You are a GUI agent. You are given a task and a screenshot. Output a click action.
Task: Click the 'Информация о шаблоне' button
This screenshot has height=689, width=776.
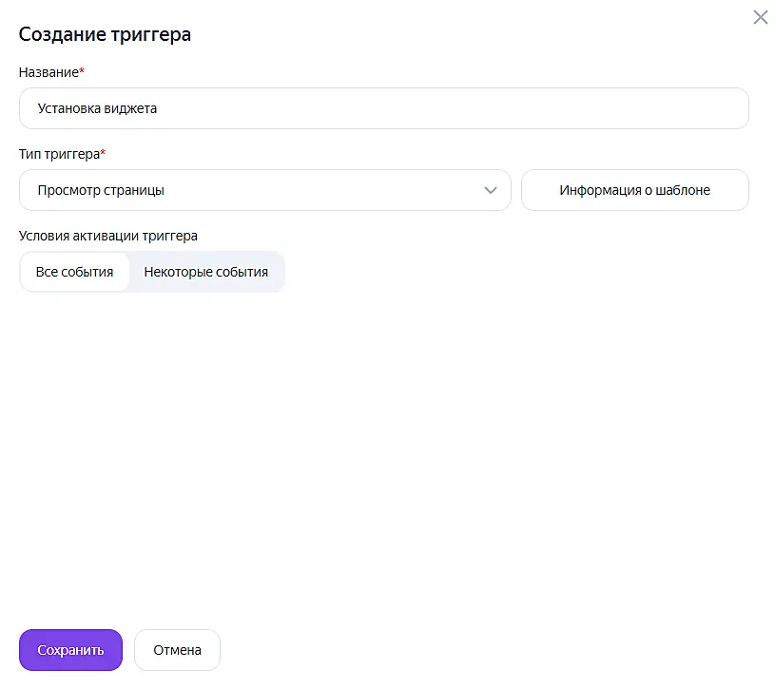(634, 190)
